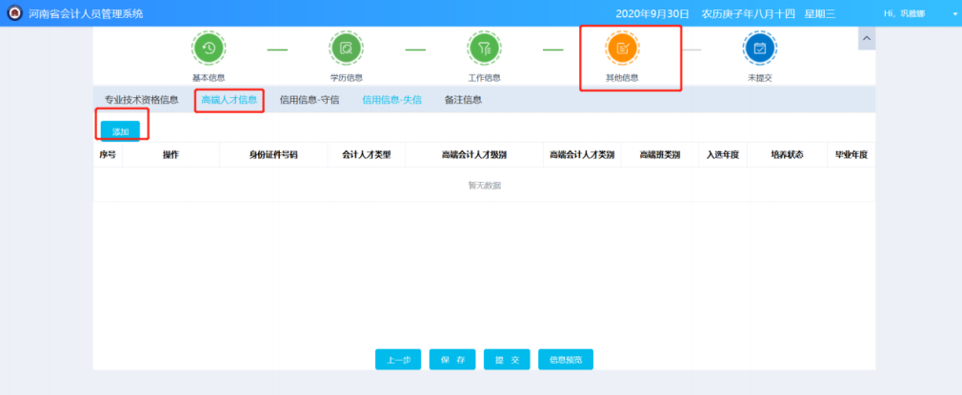Go back with 上一步 button
Screen dimensions: 962x395
(x=399, y=360)
